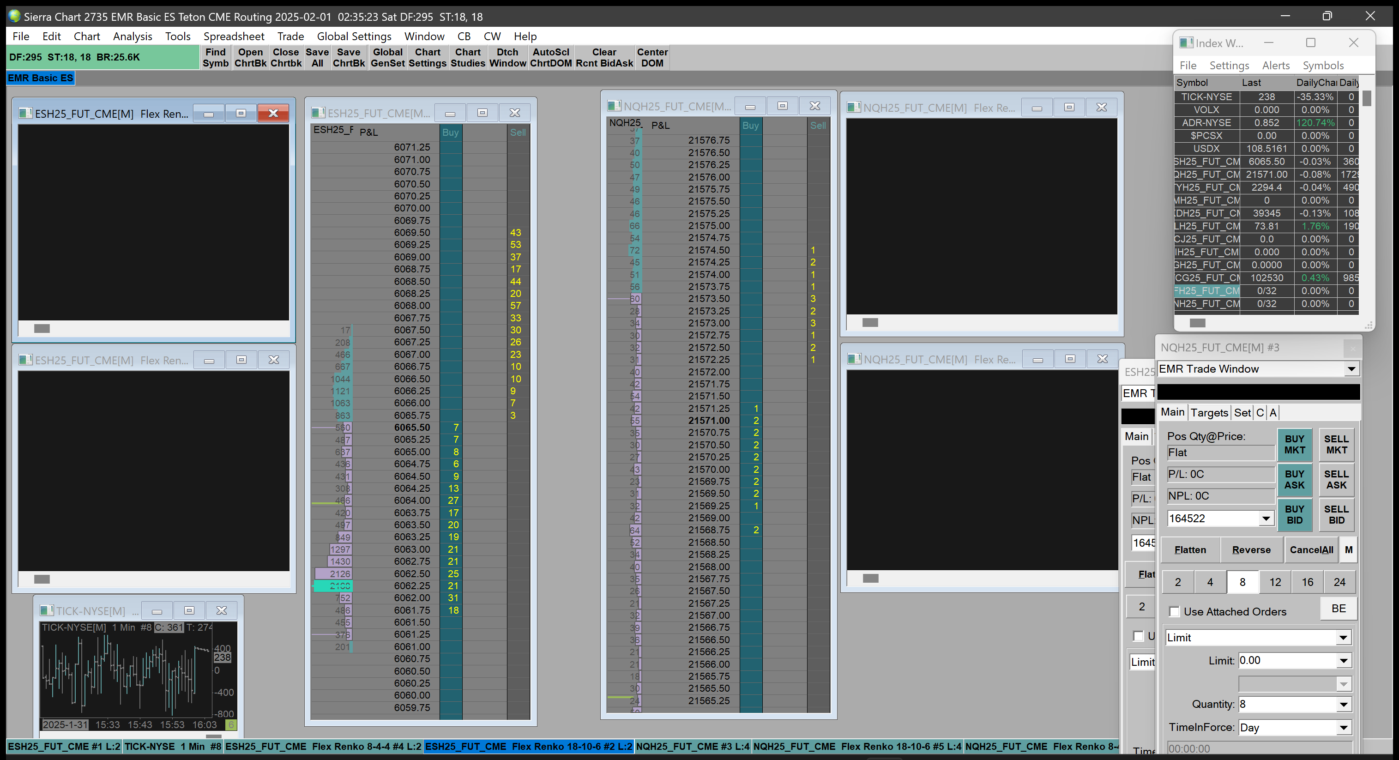This screenshot has width=1399, height=760.
Task: Click the Sell column header in ESH25 ladder
Action: pyautogui.click(x=518, y=132)
